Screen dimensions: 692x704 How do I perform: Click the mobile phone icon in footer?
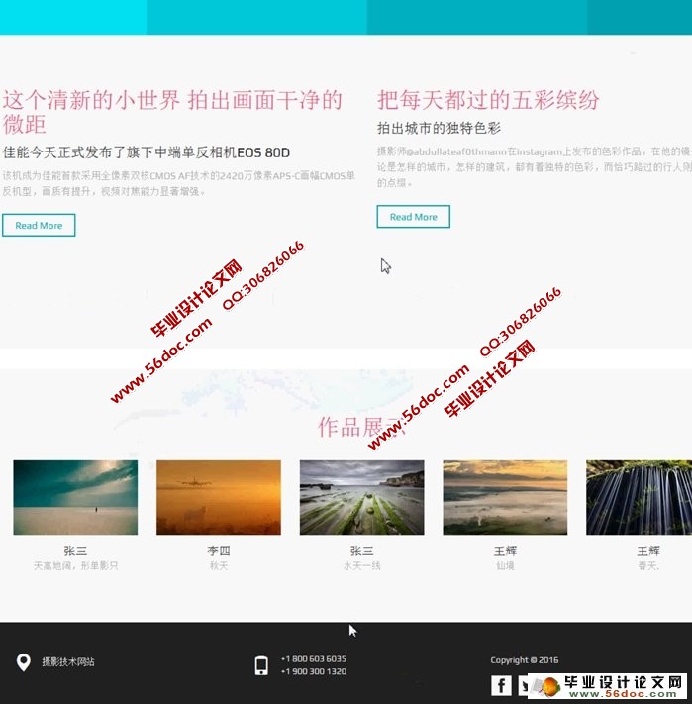click(261, 665)
